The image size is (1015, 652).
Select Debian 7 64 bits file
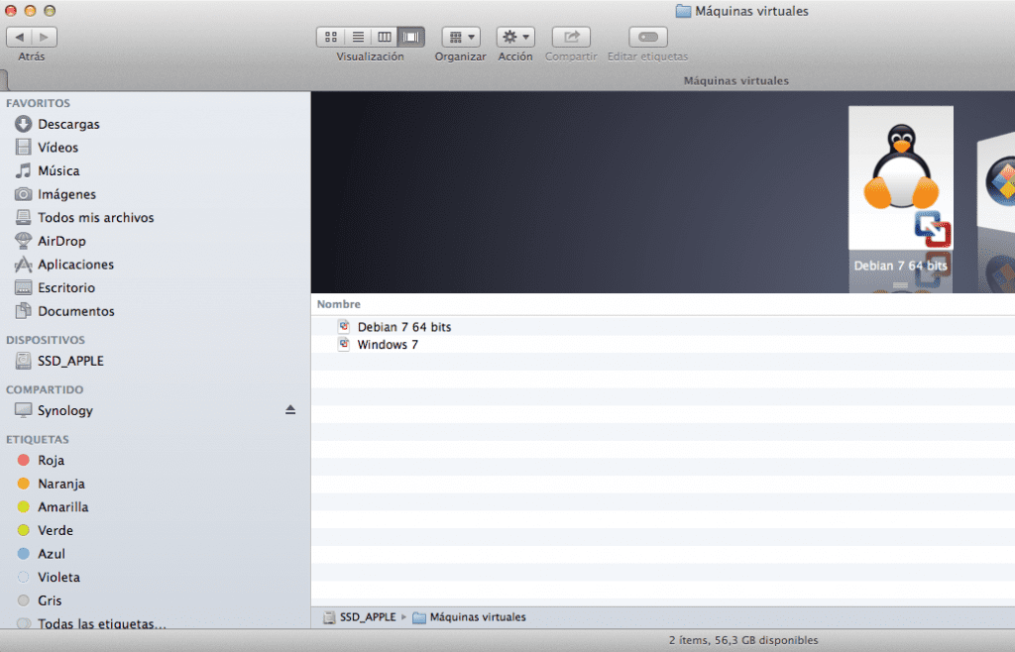(403, 326)
